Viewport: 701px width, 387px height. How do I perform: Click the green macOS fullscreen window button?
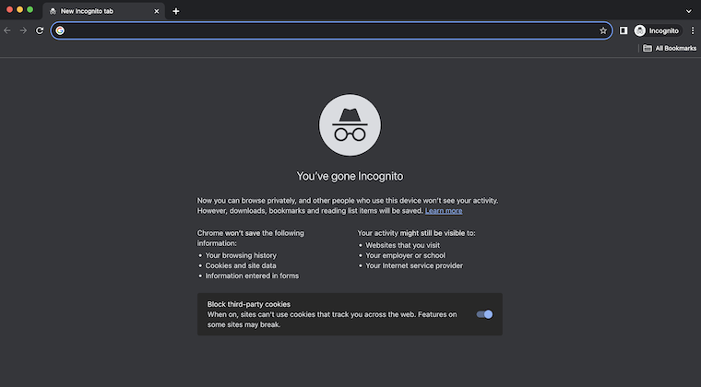(30, 9)
